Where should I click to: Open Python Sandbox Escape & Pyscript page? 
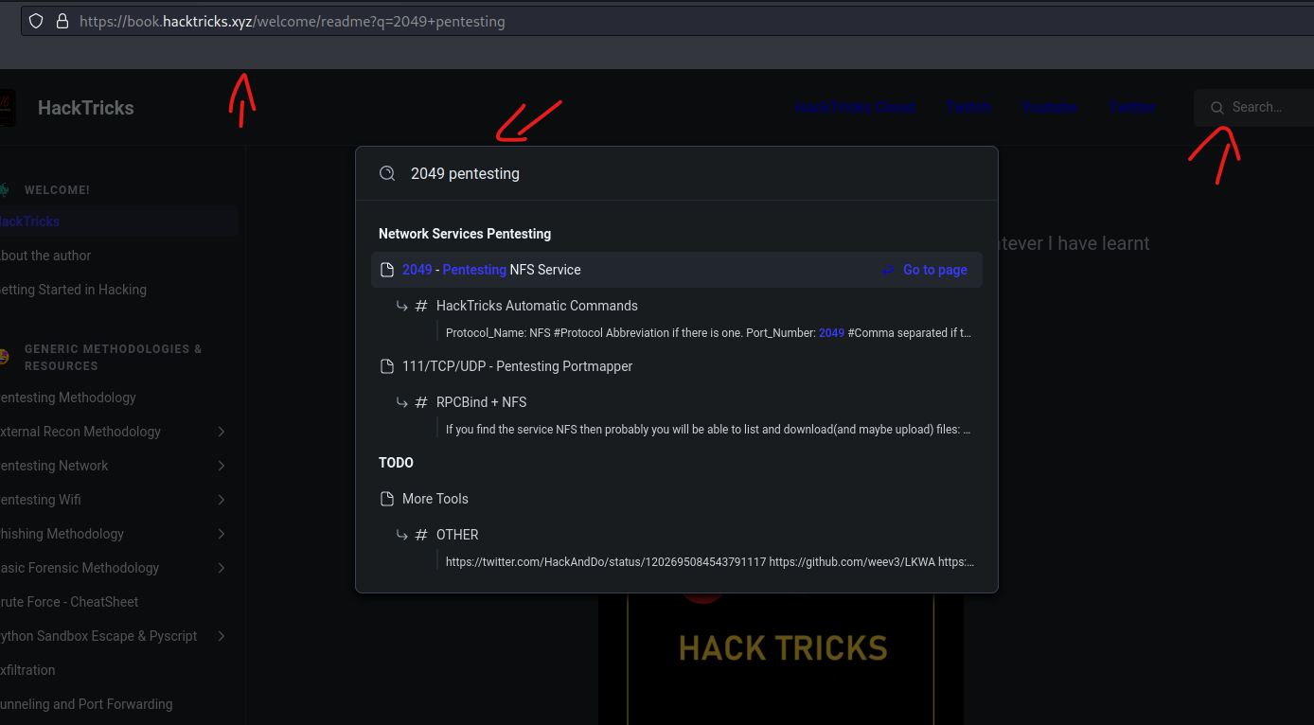pos(98,636)
